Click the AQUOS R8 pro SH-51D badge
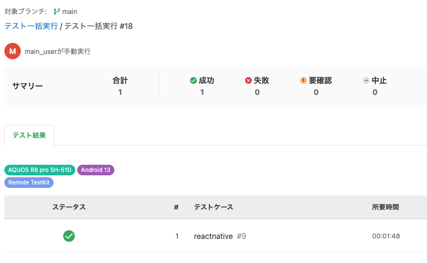427x263 pixels. point(40,170)
